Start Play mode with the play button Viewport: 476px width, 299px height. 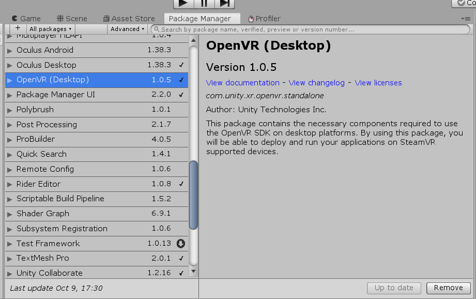tap(183, 4)
